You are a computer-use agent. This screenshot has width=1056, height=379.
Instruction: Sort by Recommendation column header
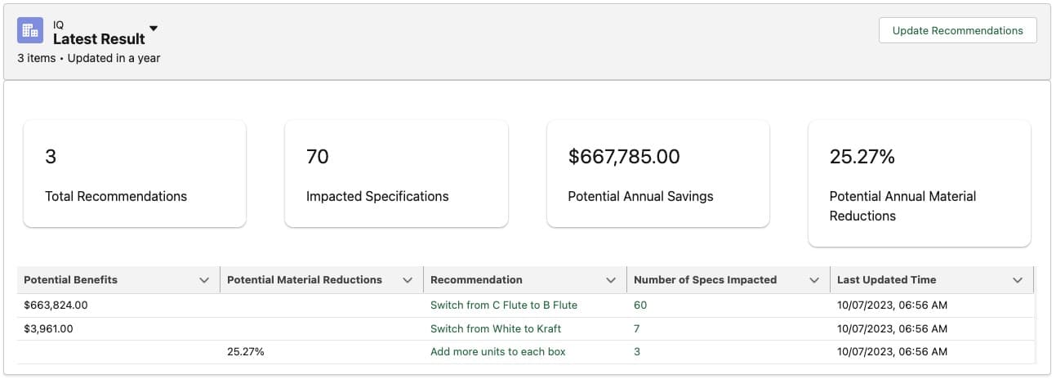point(476,280)
